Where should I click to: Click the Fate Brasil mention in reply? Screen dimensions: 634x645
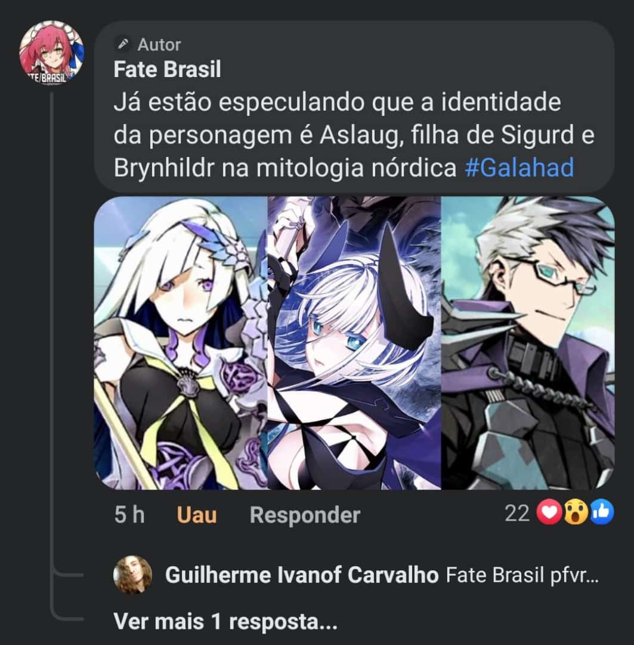(x=494, y=575)
